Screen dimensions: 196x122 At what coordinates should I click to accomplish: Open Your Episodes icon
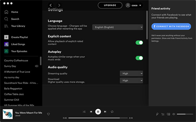[x=6, y=51]
